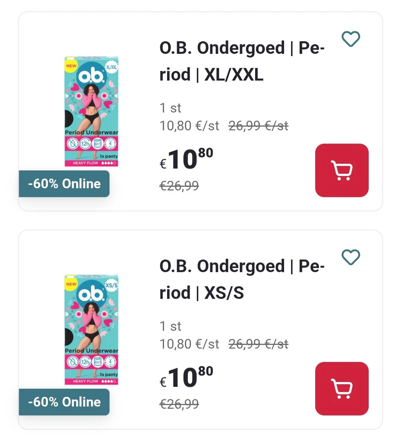Click the '-60% Online' badge on the XL/XXL card
Screen dimensions: 401x441
[x=64, y=183]
